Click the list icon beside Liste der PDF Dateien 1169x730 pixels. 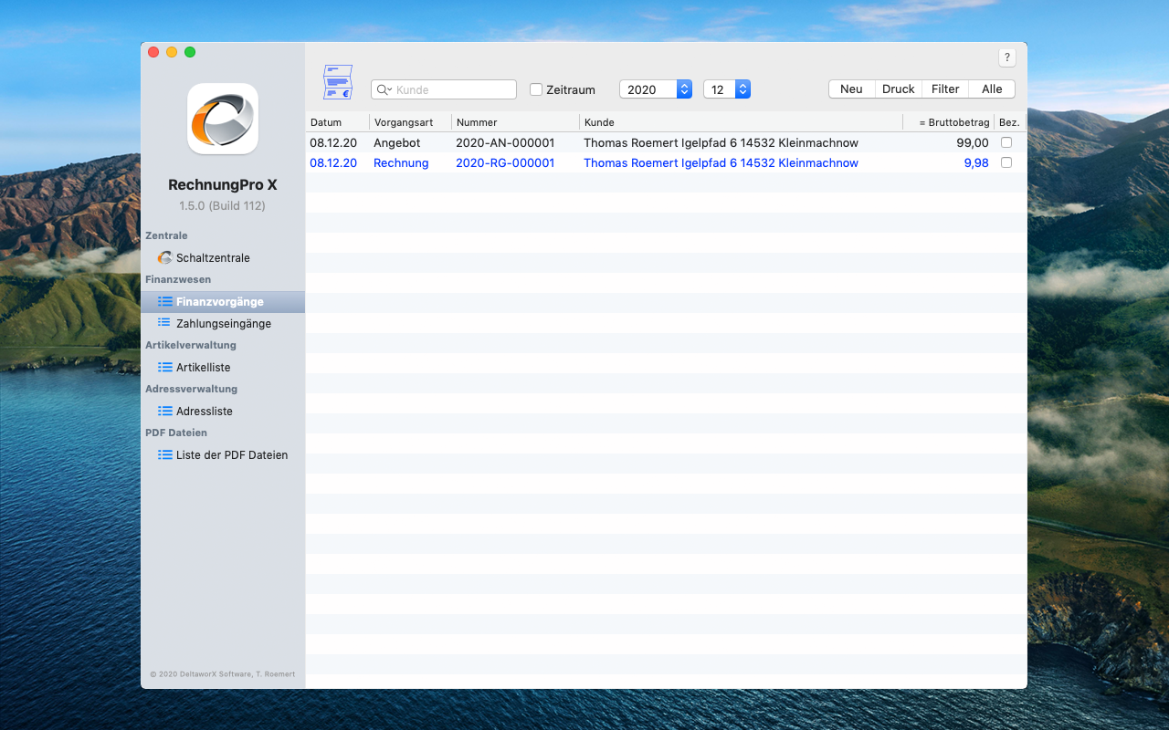pyautogui.click(x=164, y=454)
